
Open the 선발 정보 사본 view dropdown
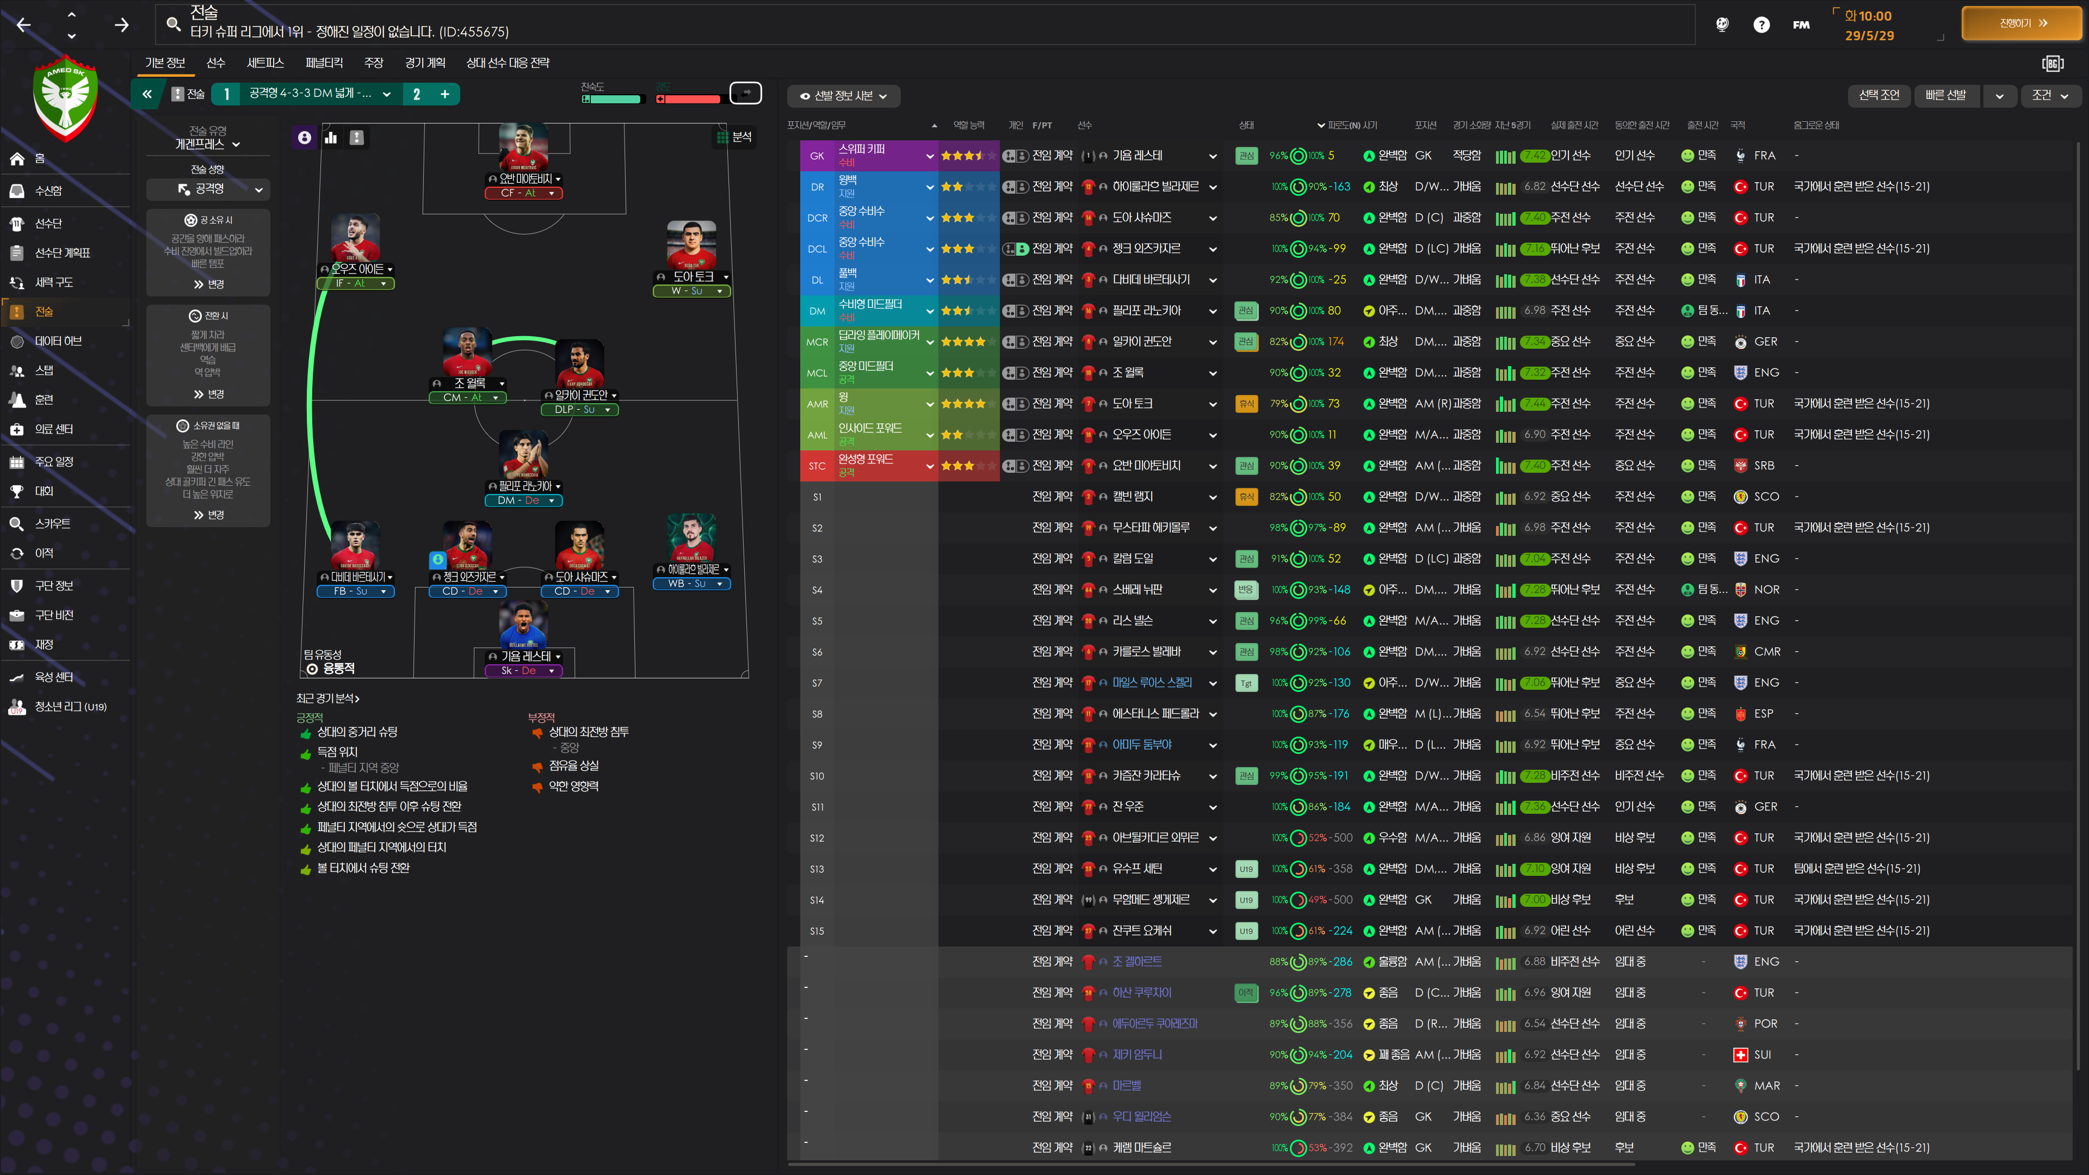[843, 96]
